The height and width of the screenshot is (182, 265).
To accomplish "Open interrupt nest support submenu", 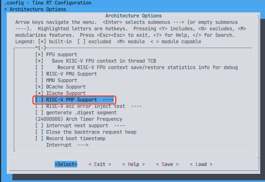I will [77, 126].
